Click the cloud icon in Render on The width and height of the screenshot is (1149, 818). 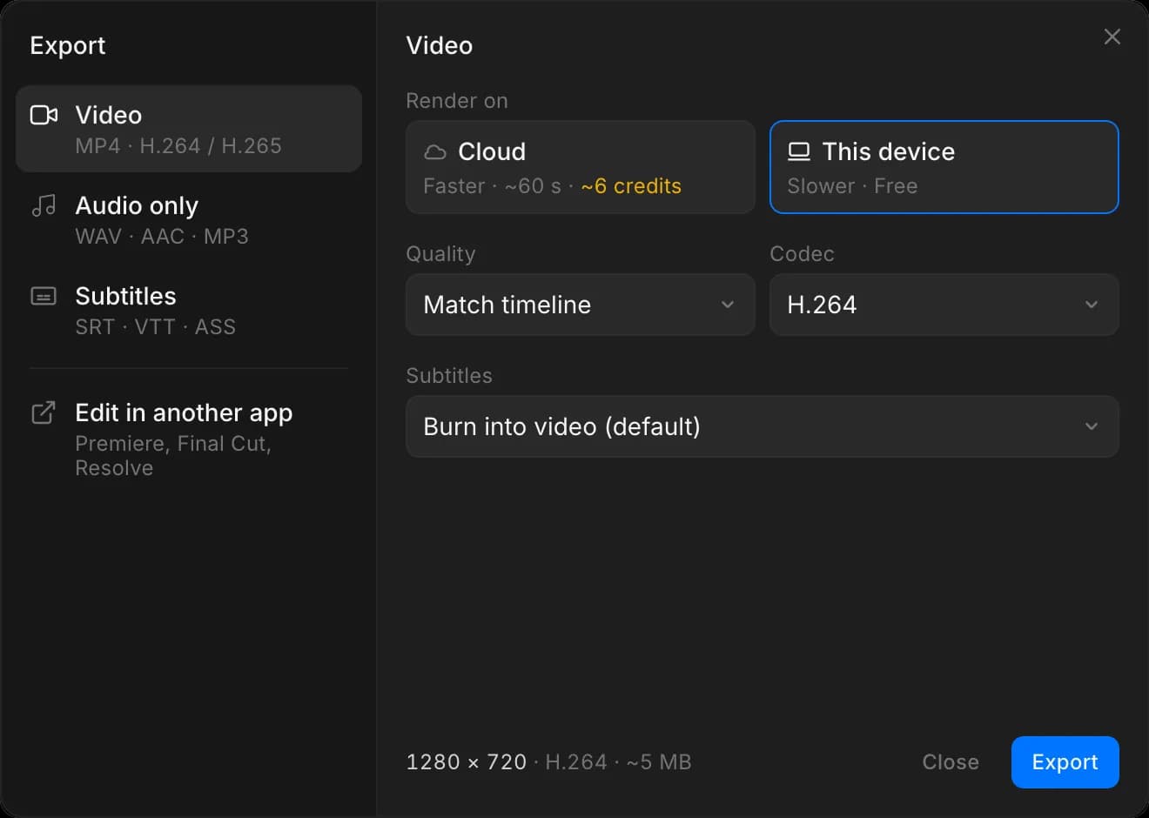coord(434,152)
